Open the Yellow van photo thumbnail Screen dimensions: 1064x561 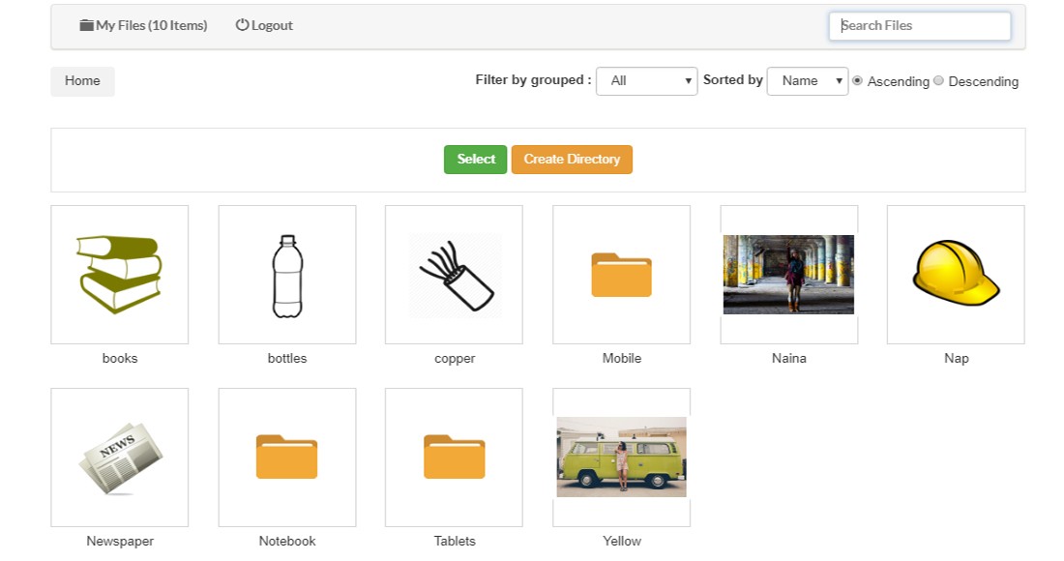click(x=622, y=458)
